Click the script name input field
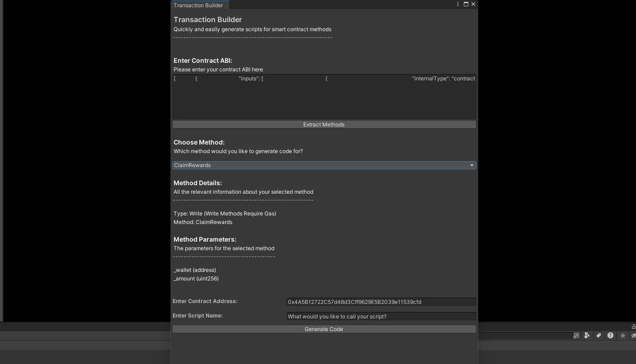The image size is (636, 364). 381,316
